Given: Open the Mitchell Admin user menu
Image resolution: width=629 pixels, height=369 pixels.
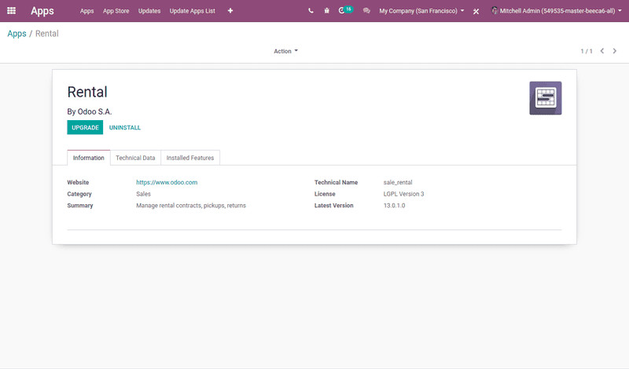Looking at the screenshot, I should point(557,11).
